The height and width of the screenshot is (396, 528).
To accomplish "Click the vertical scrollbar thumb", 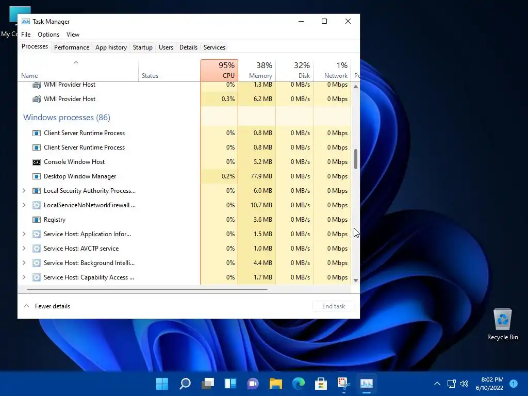I will click(x=356, y=159).
